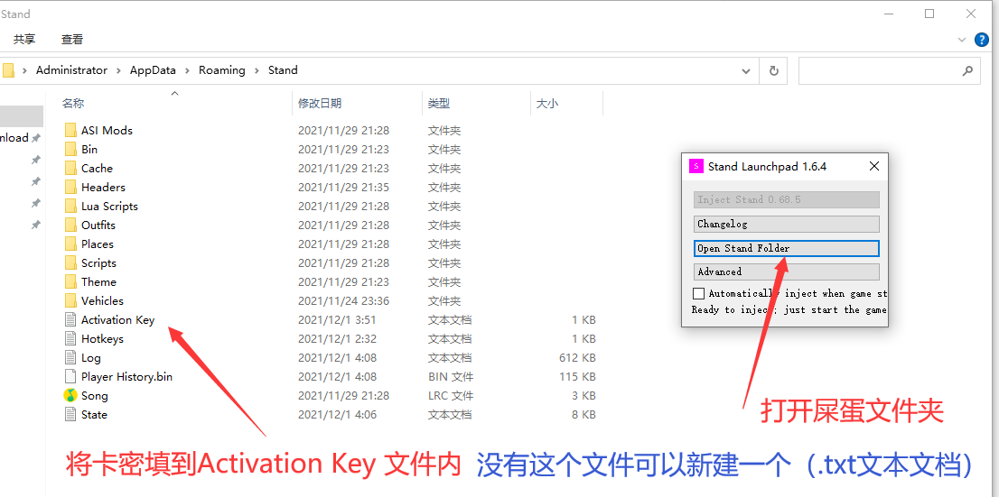Image resolution: width=999 pixels, height=497 pixels.
Task: Click Vehicles date 2021/11/24 23:36
Action: click(343, 301)
